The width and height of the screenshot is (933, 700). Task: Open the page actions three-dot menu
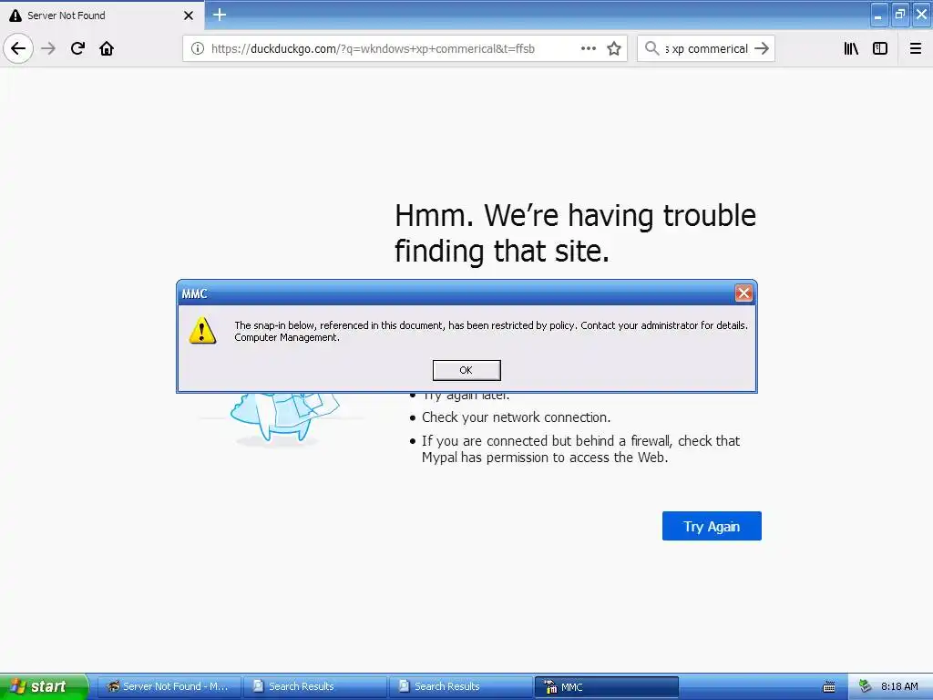click(588, 49)
